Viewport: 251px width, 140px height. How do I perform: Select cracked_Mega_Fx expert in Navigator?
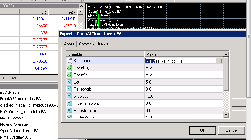(29, 105)
